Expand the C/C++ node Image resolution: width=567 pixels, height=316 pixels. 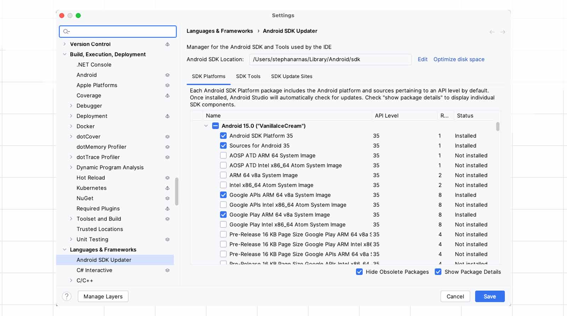71,280
